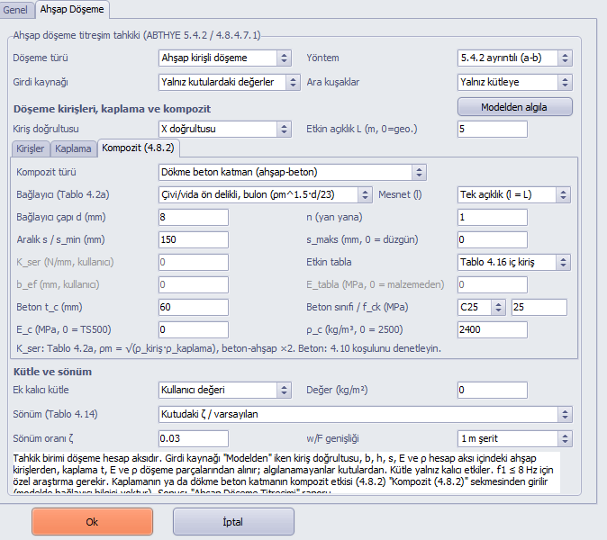Click the 'Kütle ve sönüm' heading
Image resolution: width=607 pixels, height=540 pixels.
[x=52, y=372]
